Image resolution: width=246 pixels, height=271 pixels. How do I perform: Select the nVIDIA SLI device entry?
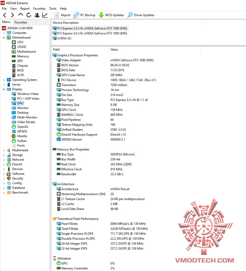point(62,38)
